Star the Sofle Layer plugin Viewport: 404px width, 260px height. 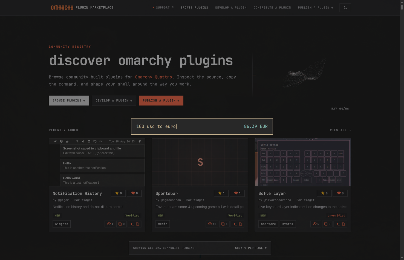pos(324,193)
